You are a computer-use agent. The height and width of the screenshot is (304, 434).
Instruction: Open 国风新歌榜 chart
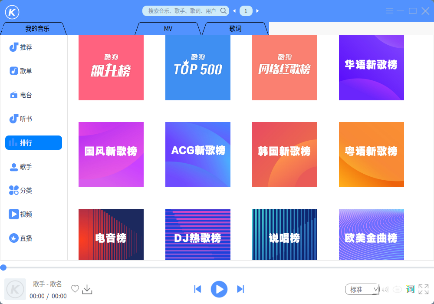coord(111,155)
